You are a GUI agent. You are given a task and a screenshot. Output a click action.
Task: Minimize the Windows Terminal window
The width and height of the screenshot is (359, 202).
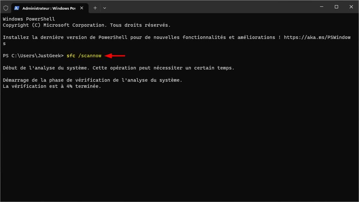(x=322, y=7)
